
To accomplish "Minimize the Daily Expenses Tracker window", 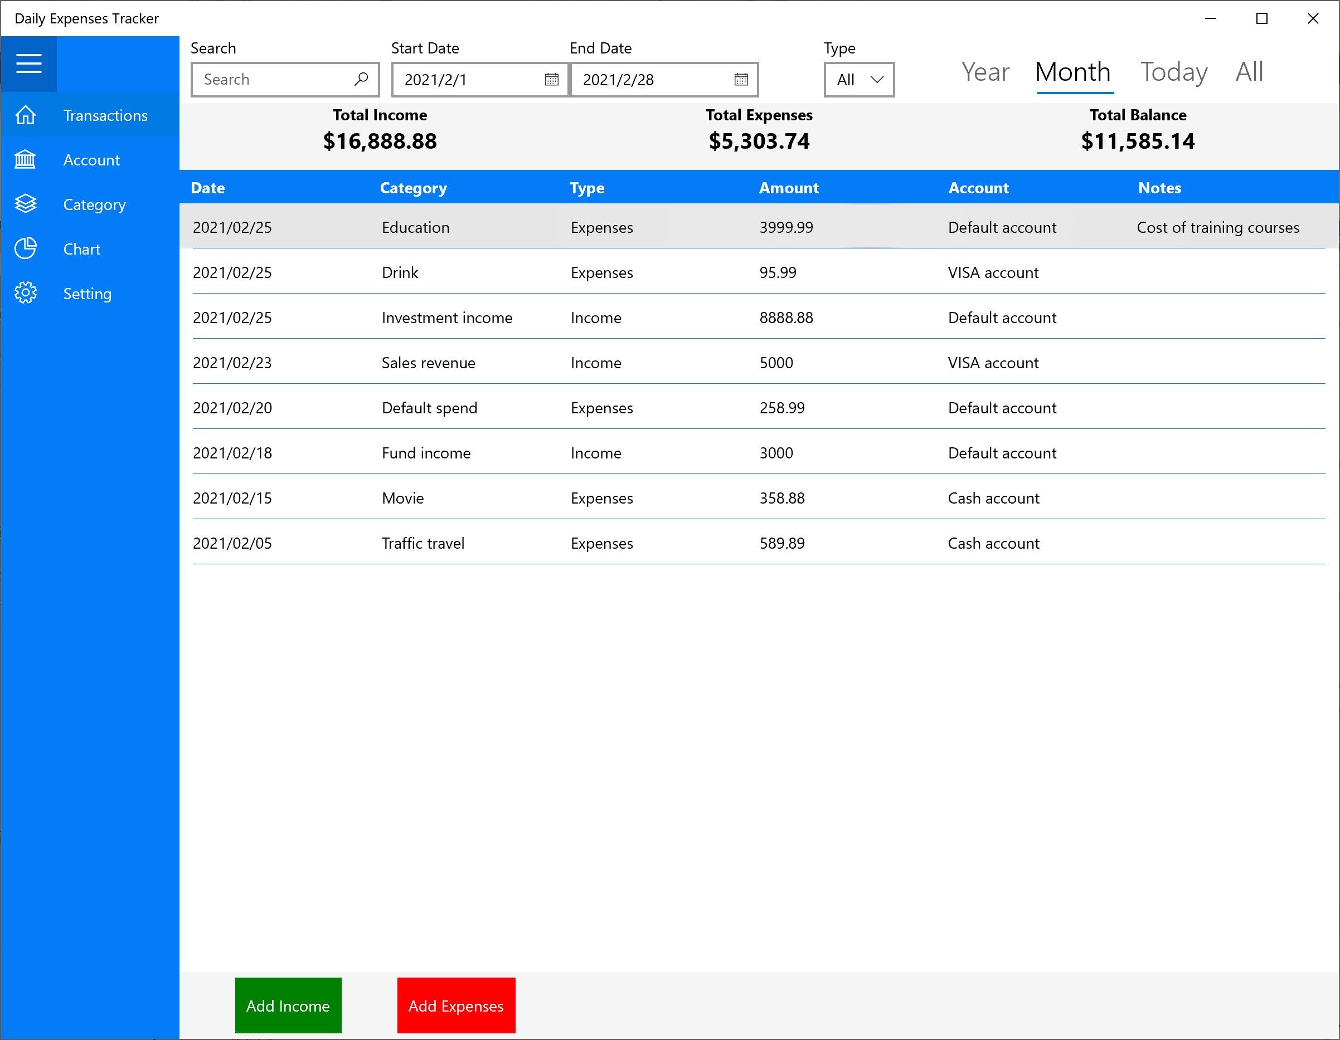I will point(1210,18).
